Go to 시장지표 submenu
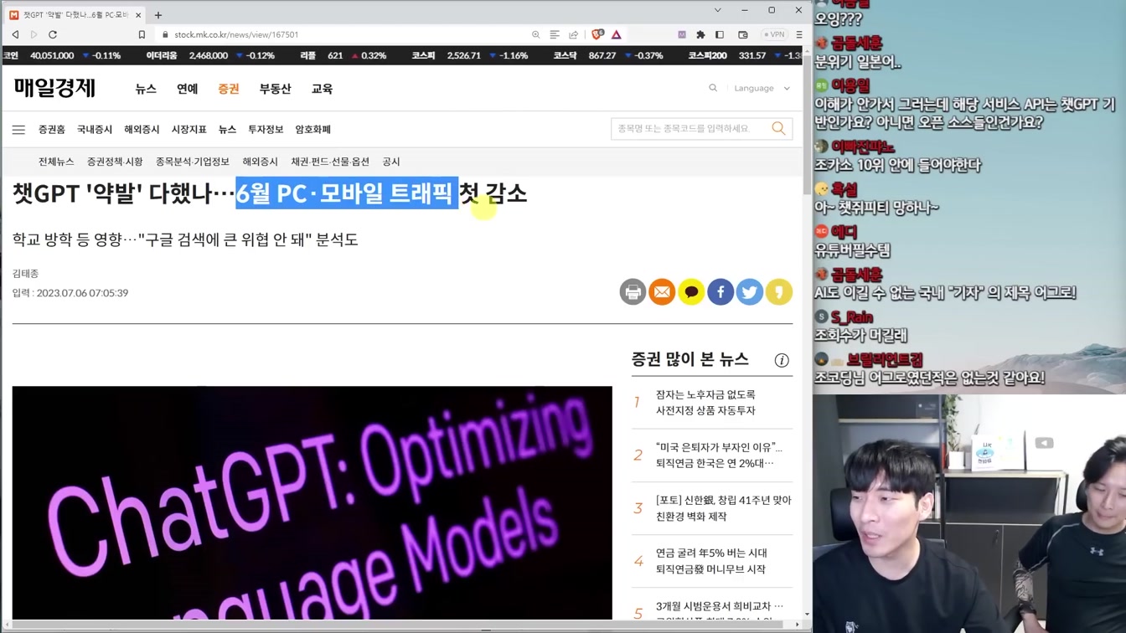Viewport: 1126px width, 633px height. (x=189, y=130)
